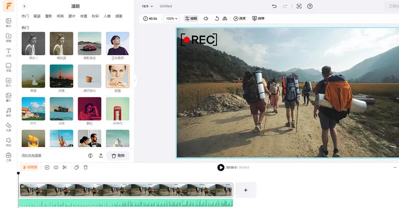
Task: Apply the red phone booth filter thumbnail
Action: pos(118,109)
